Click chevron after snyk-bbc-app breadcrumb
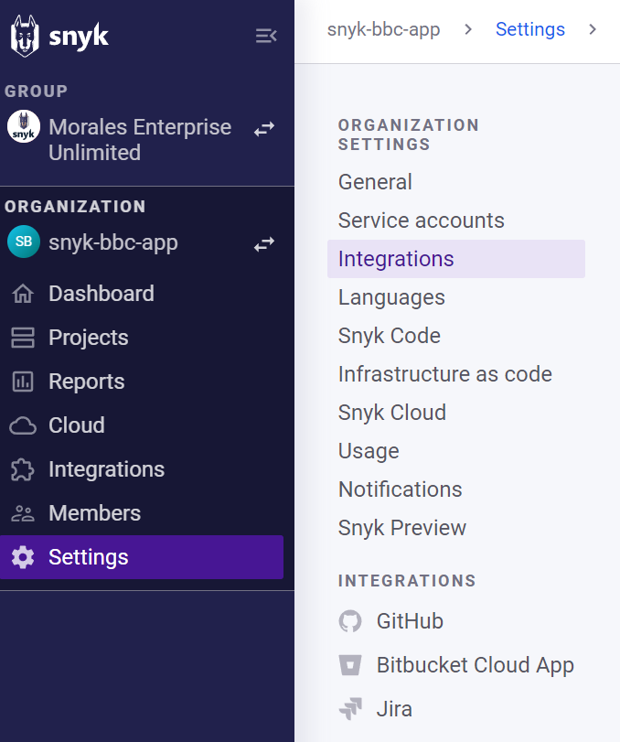This screenshot has width=620, height=742. point(468,29)
